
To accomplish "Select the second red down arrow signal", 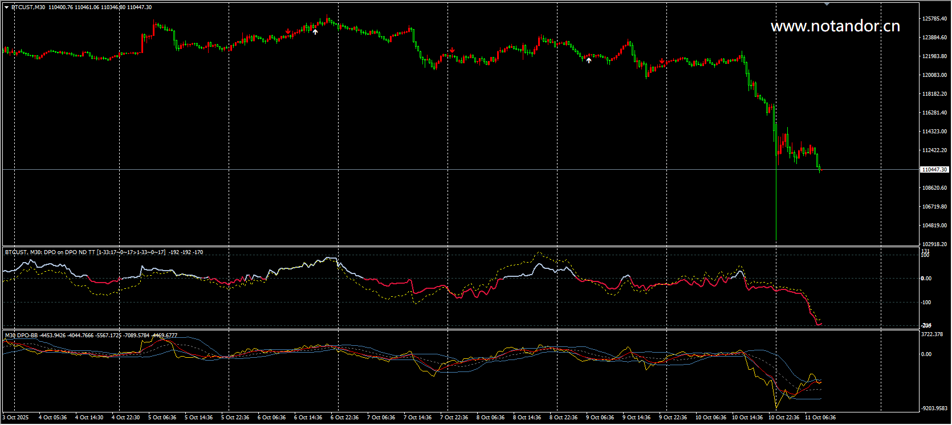I will (x=452, y=51).
